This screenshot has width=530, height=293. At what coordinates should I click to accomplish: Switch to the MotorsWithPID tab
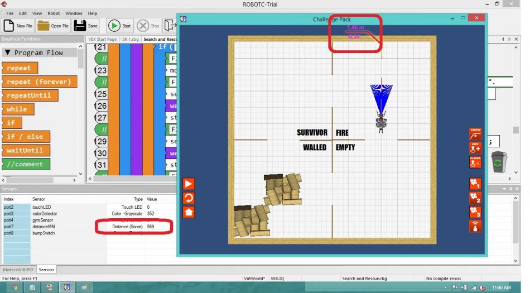(18, 270)
